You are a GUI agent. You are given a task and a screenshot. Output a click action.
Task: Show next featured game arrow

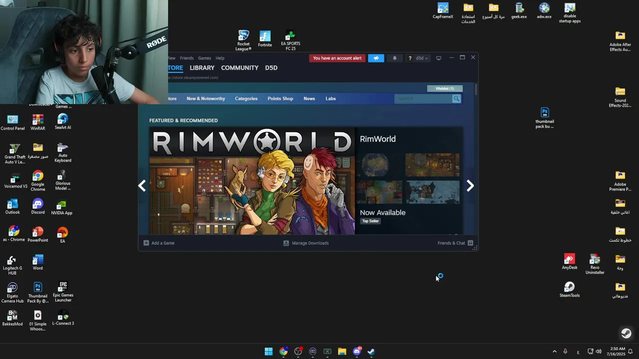point(470,186)
